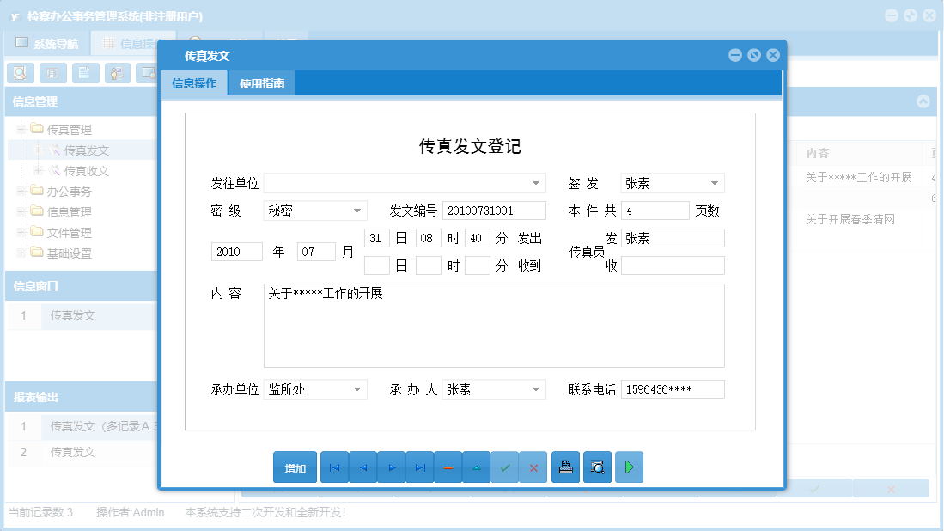Jump to the last fax record
Screen dimensions: 944x531
tap(419, 467)
